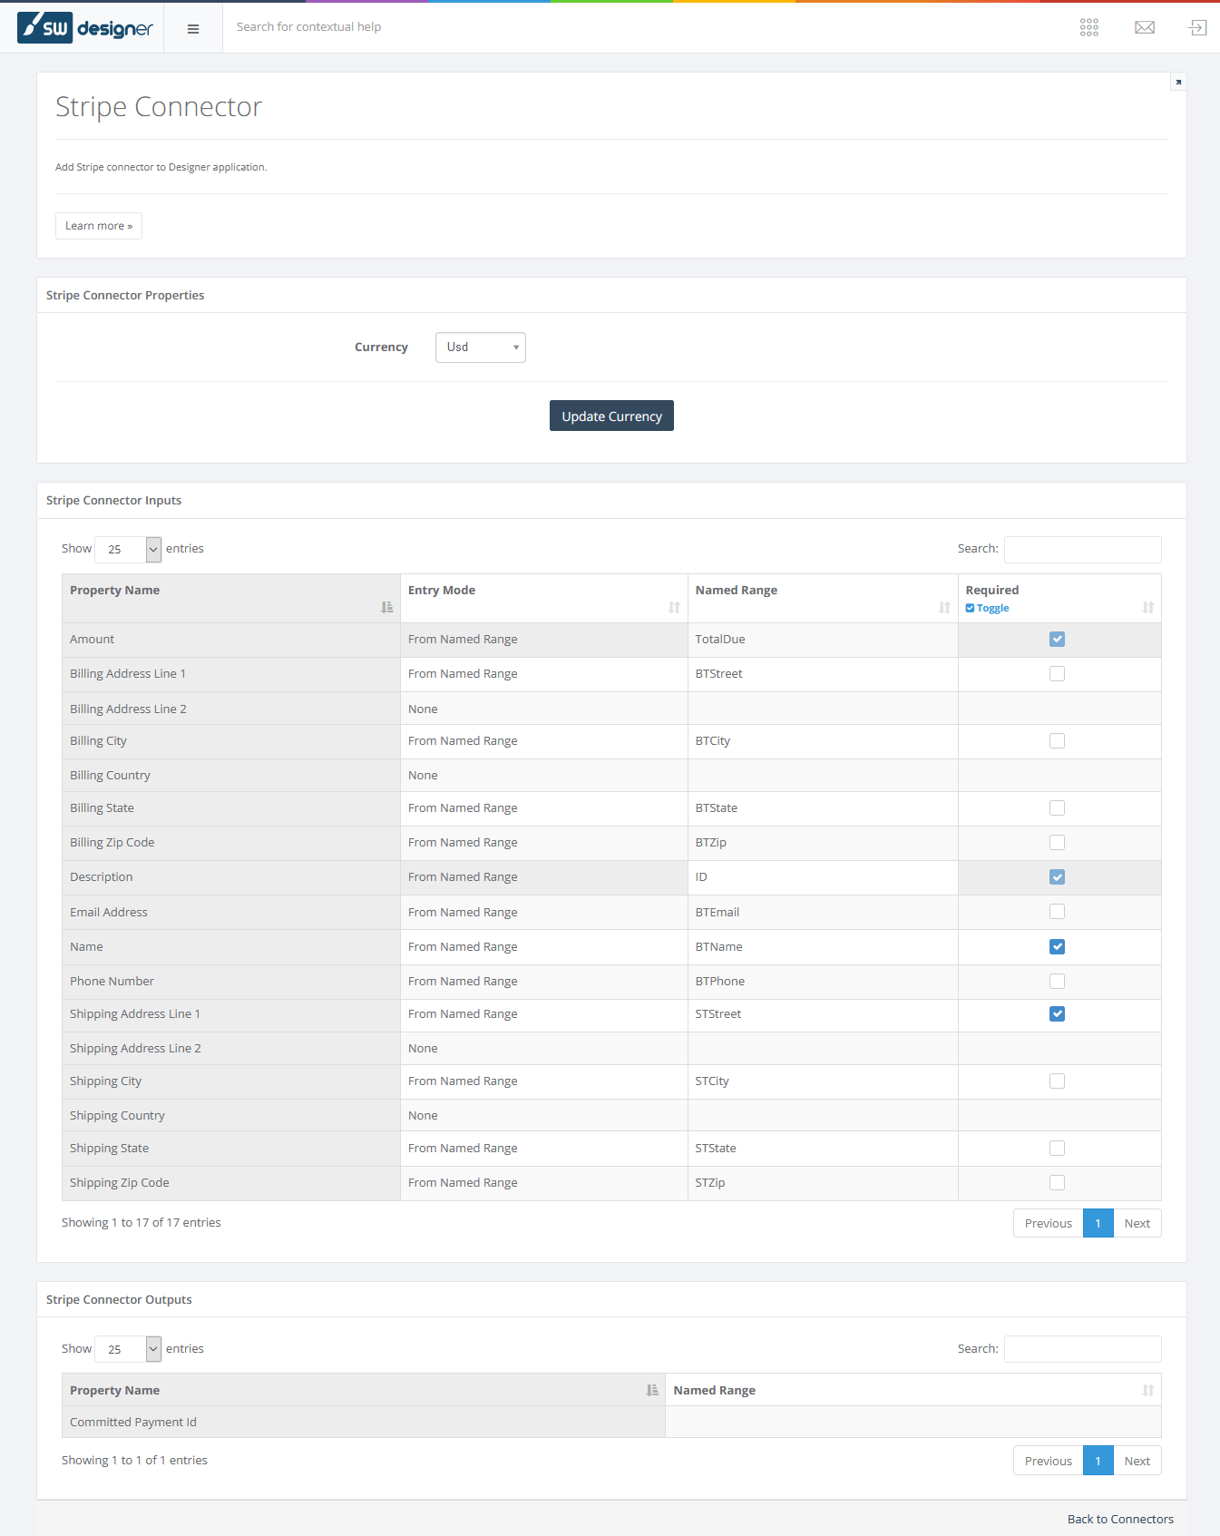Open the Currency dropdown
This screenshot has width=1220, height=1536.
click(x=481, y=347)
